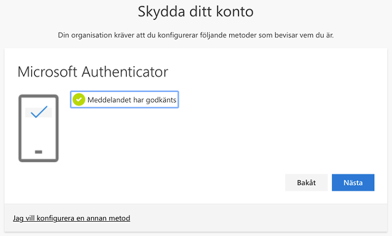Open 'Jag vill konfigurera en annan metod' link
The width and height of the screenshot is (392, 236).
(72, 219)
